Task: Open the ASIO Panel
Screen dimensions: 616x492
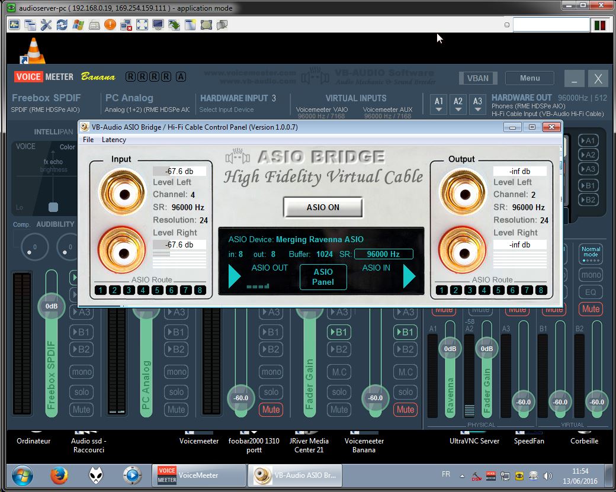Action: 323,277
